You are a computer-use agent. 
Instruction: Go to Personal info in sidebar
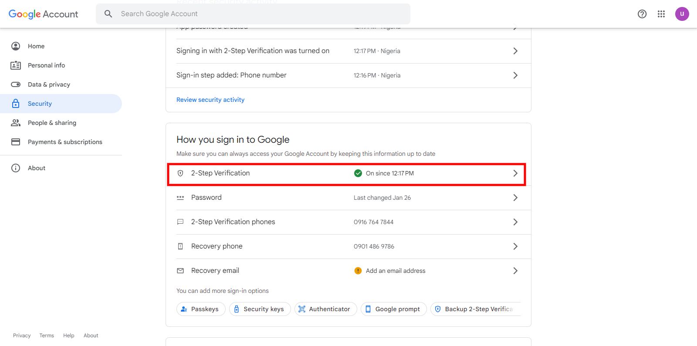click(x=46, y=65)
